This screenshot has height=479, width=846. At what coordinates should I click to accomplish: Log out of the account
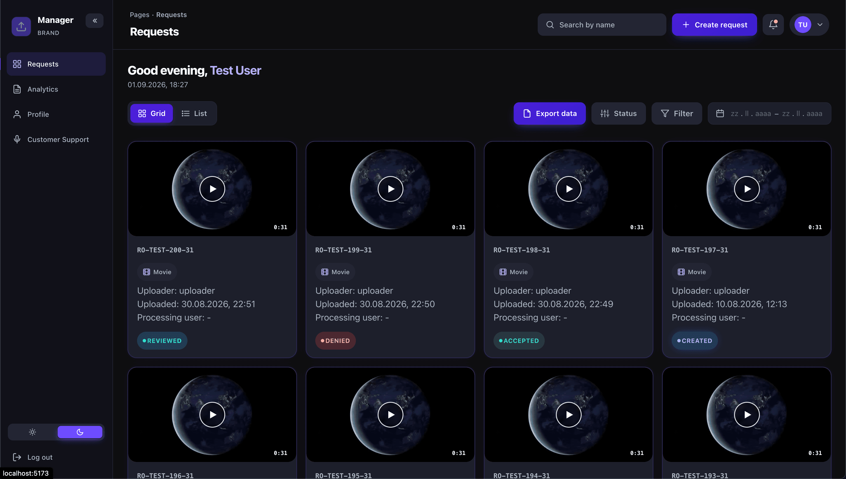click(33, 457)
